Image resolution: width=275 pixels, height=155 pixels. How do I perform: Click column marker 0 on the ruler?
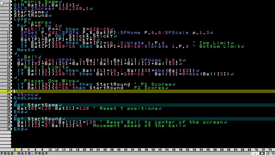[x=15, y=150]
